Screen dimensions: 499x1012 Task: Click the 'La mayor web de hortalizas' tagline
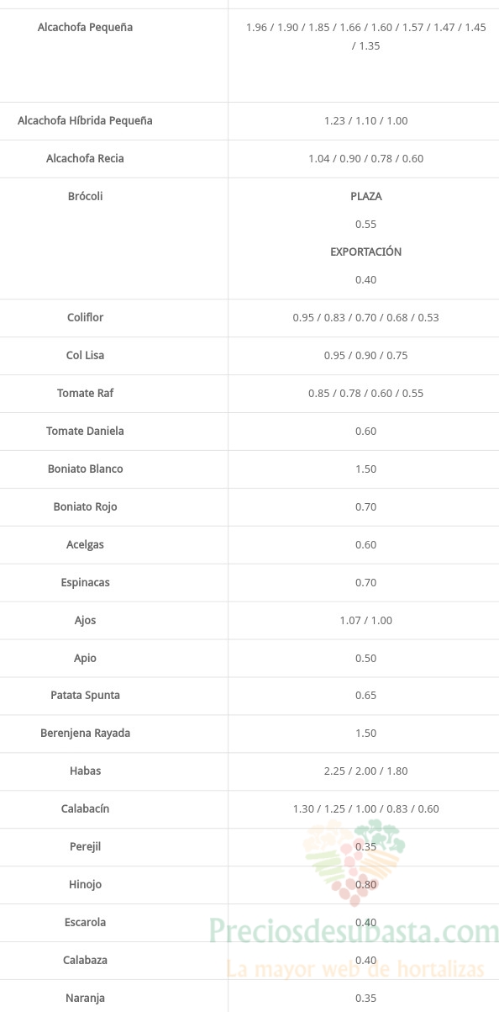click(356, 969)
